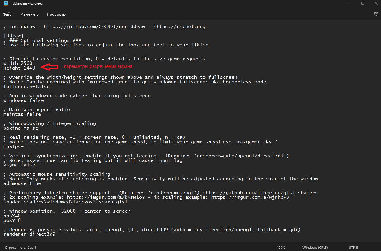Open Notepad settings gear icon
This screenshot has height=251, width=381.
point(376,14)
